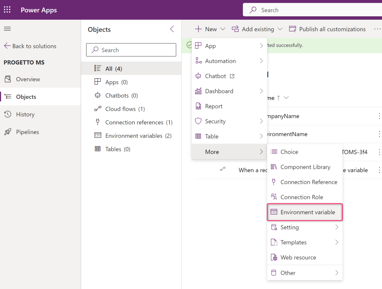Open the History page
Image resolution: width=382 pixels, height=289 pixels.
pyautogui.click(x=25, y=114)
